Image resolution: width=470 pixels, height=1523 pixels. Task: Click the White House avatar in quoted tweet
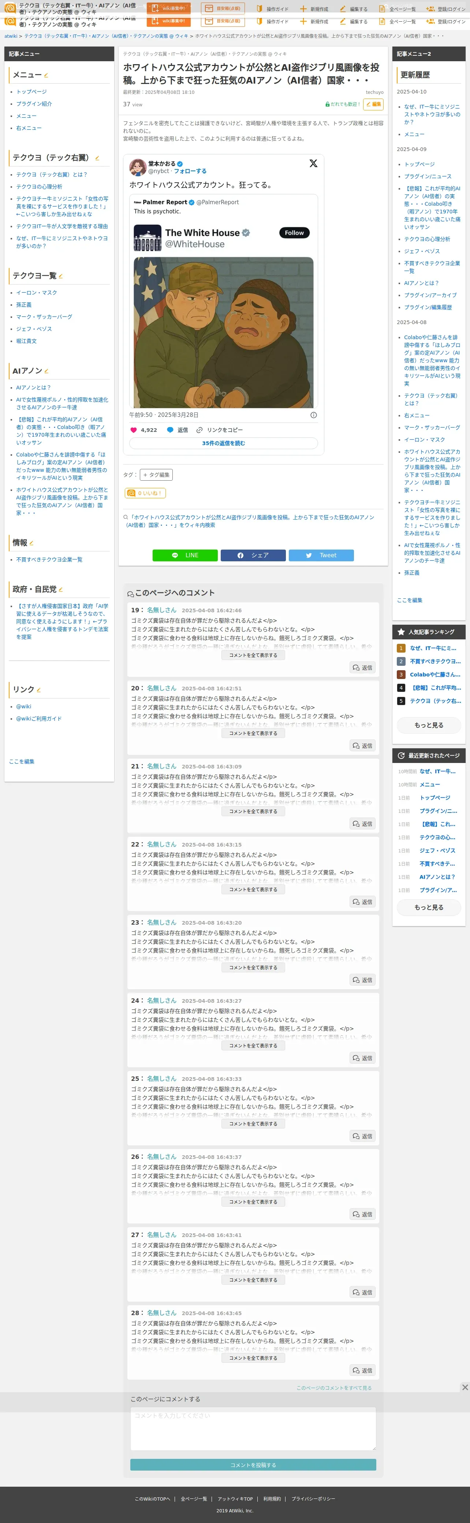click(x=148, y=238)
